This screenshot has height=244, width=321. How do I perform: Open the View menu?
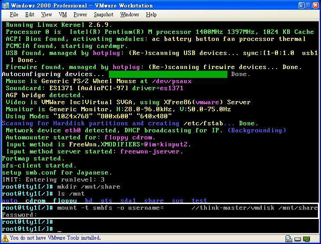coord(46,15)
